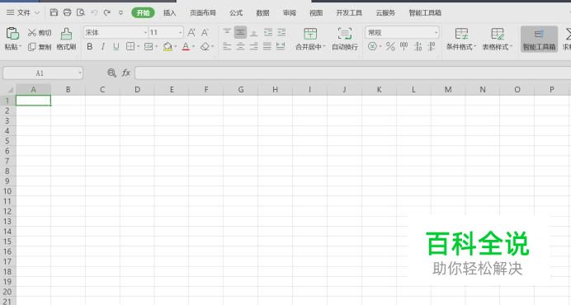Open the File (文件) menu

[22, 12]
